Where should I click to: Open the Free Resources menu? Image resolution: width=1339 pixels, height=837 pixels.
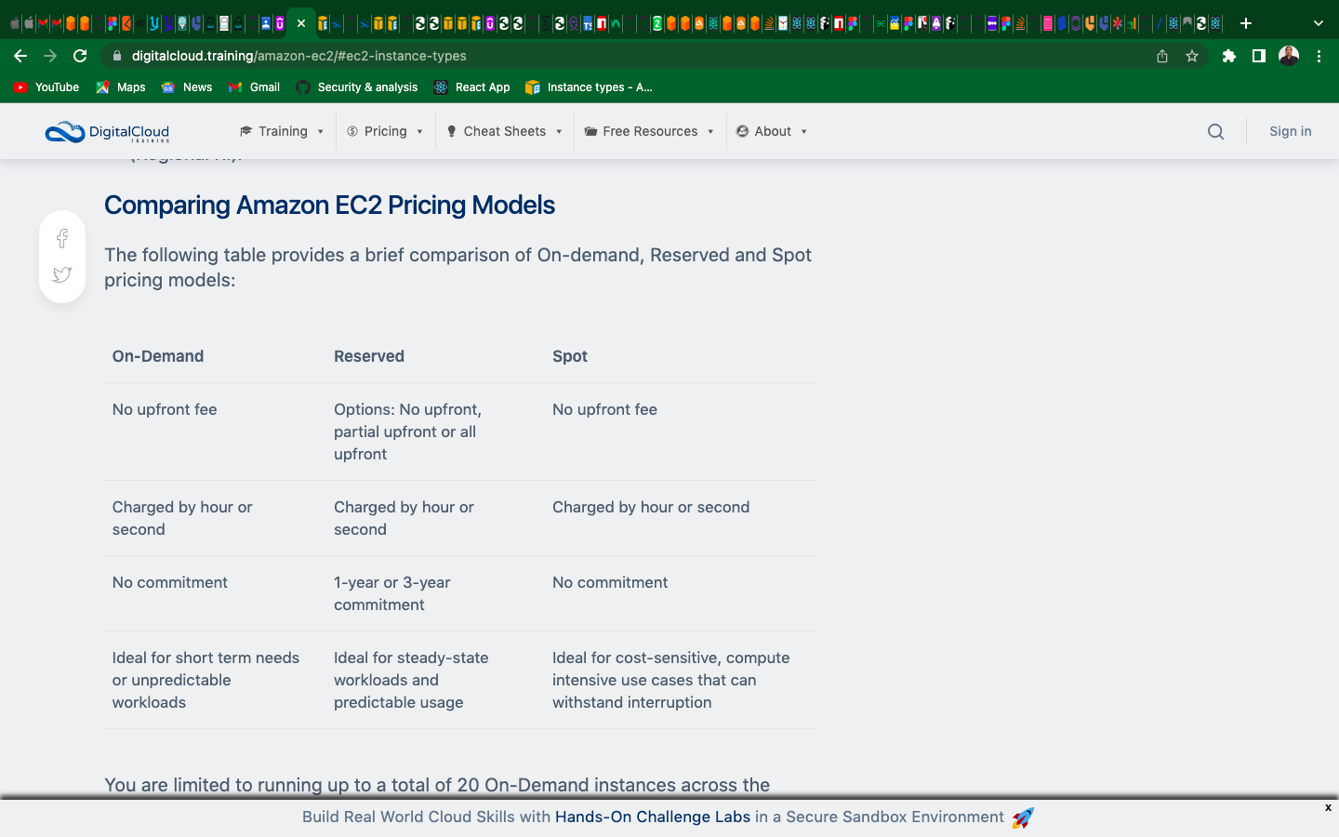[649, 131]
